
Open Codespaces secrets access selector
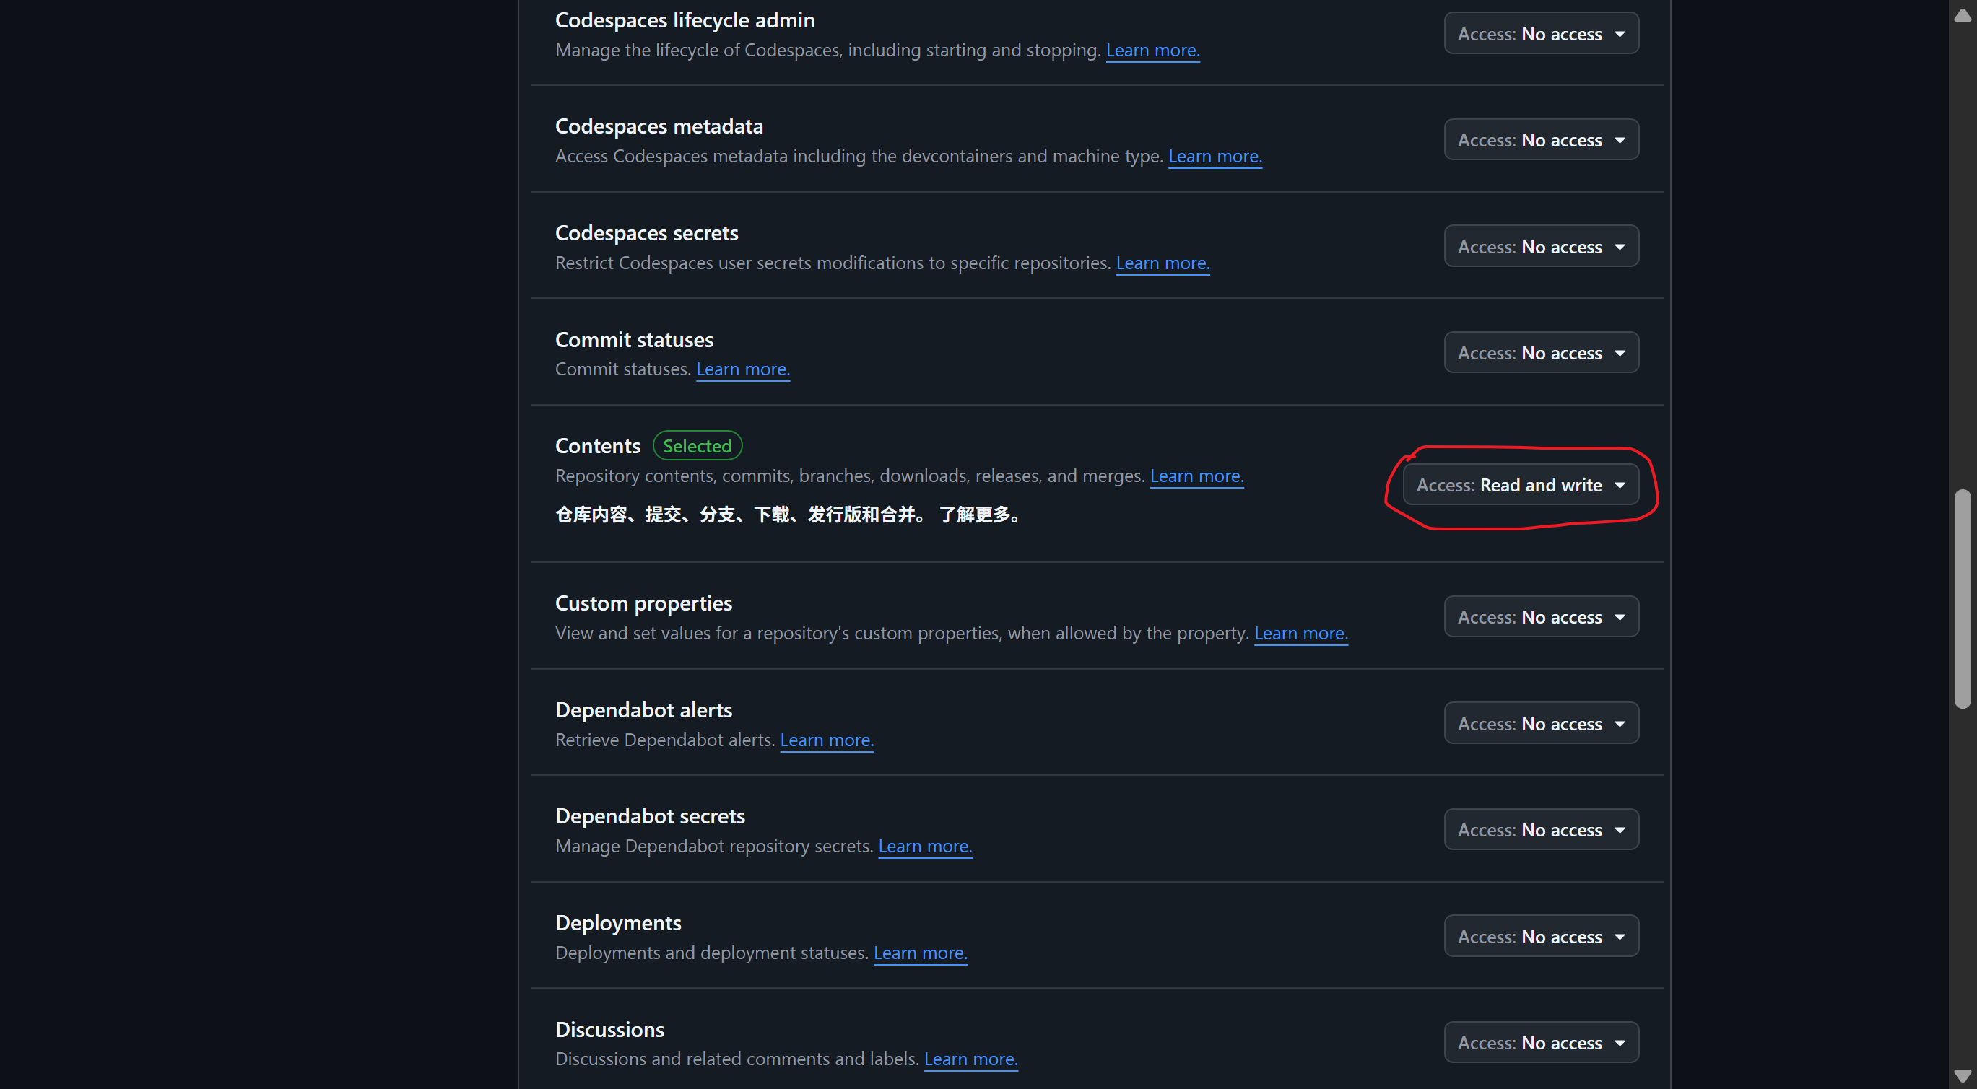pos(1540,246)
